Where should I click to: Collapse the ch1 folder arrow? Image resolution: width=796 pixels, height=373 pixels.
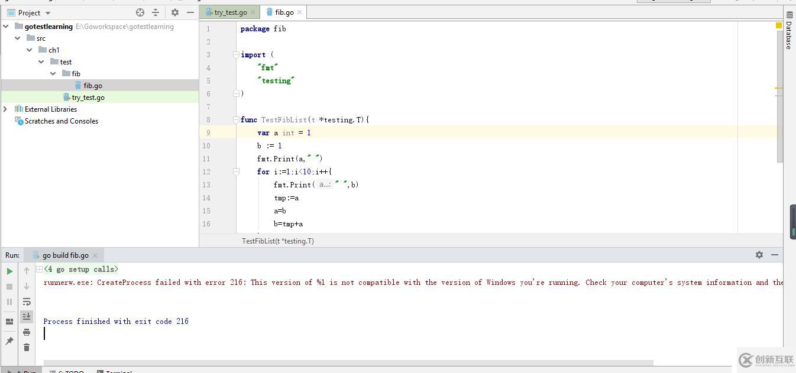pos(30,50)
